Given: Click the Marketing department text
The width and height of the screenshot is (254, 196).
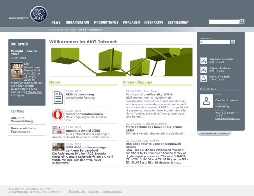Looking at the screenshot, I should 222,106.
